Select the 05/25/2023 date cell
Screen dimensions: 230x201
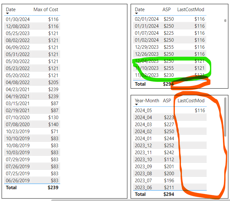click(x=18, y=33)
